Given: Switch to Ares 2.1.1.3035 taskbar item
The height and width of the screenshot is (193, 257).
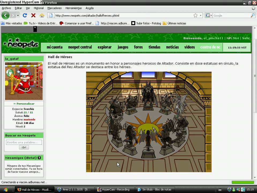Looking at the screenshot, I should [75, 190].
